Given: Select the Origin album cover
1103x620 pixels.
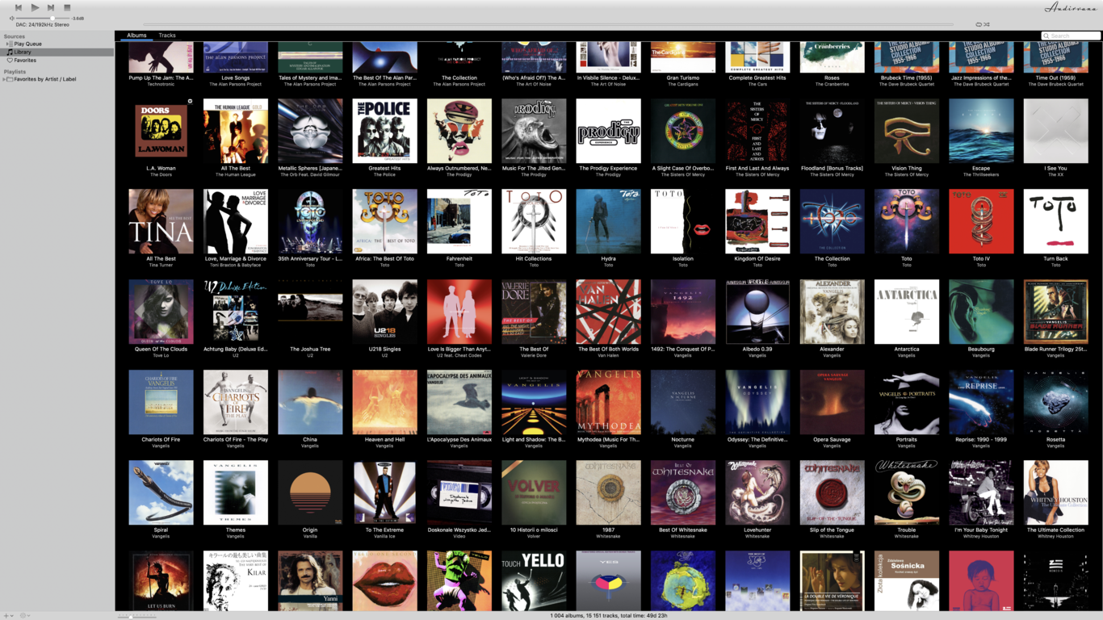Looking at the screenshot, I should (x=310, y=492).
